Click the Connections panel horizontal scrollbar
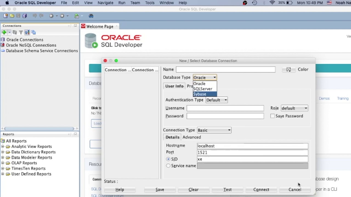The height and width of the screenshot is (197, 351). (39, 129)
